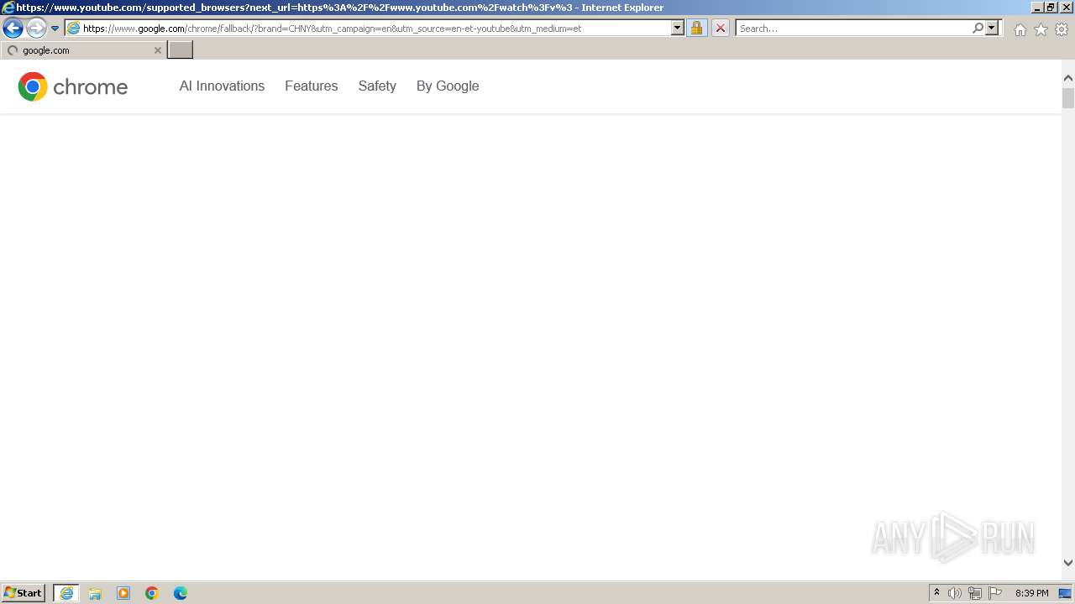Click the page icon in the address bar

point(74,29)
